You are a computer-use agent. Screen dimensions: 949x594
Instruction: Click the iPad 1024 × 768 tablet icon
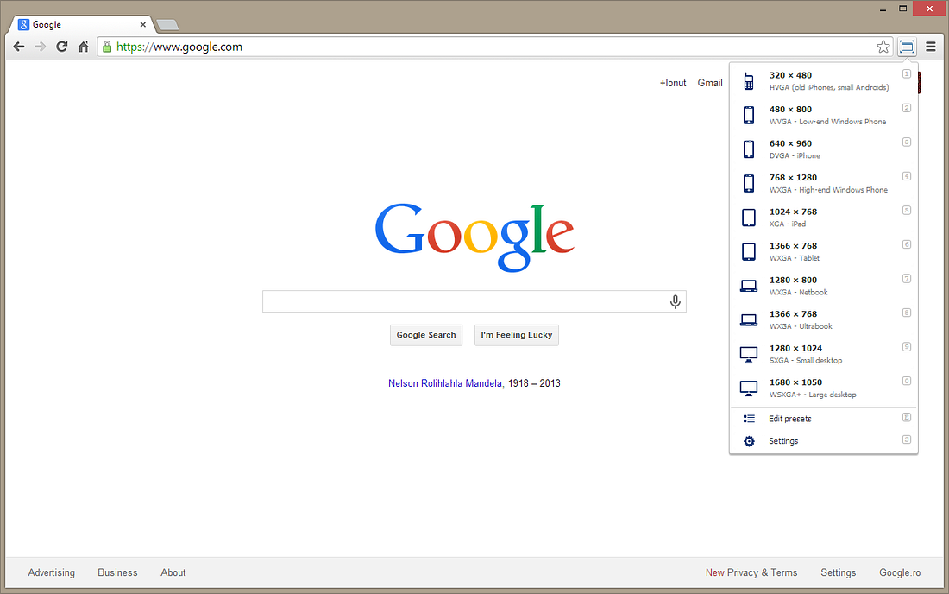[748, 217]
